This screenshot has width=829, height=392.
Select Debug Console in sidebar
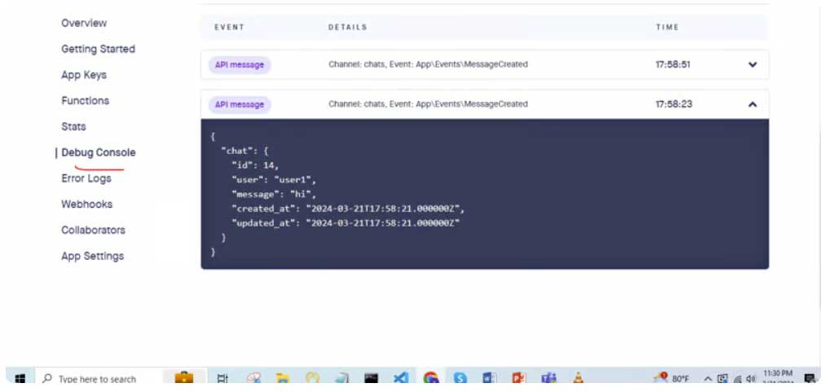(x=99, y=152)
